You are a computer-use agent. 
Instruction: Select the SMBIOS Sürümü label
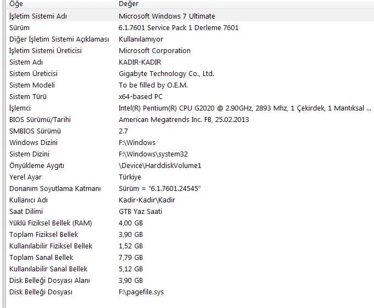click(35, 131)
